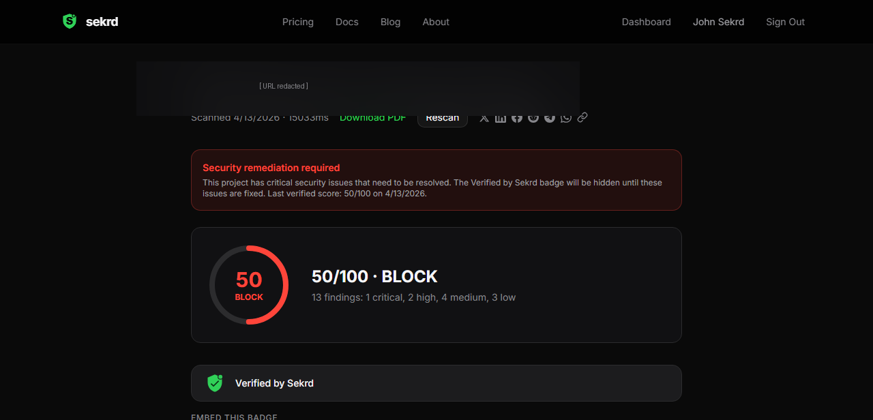
Task: Click the Verified by Sekrd badge shield
Action: point(215,383)
